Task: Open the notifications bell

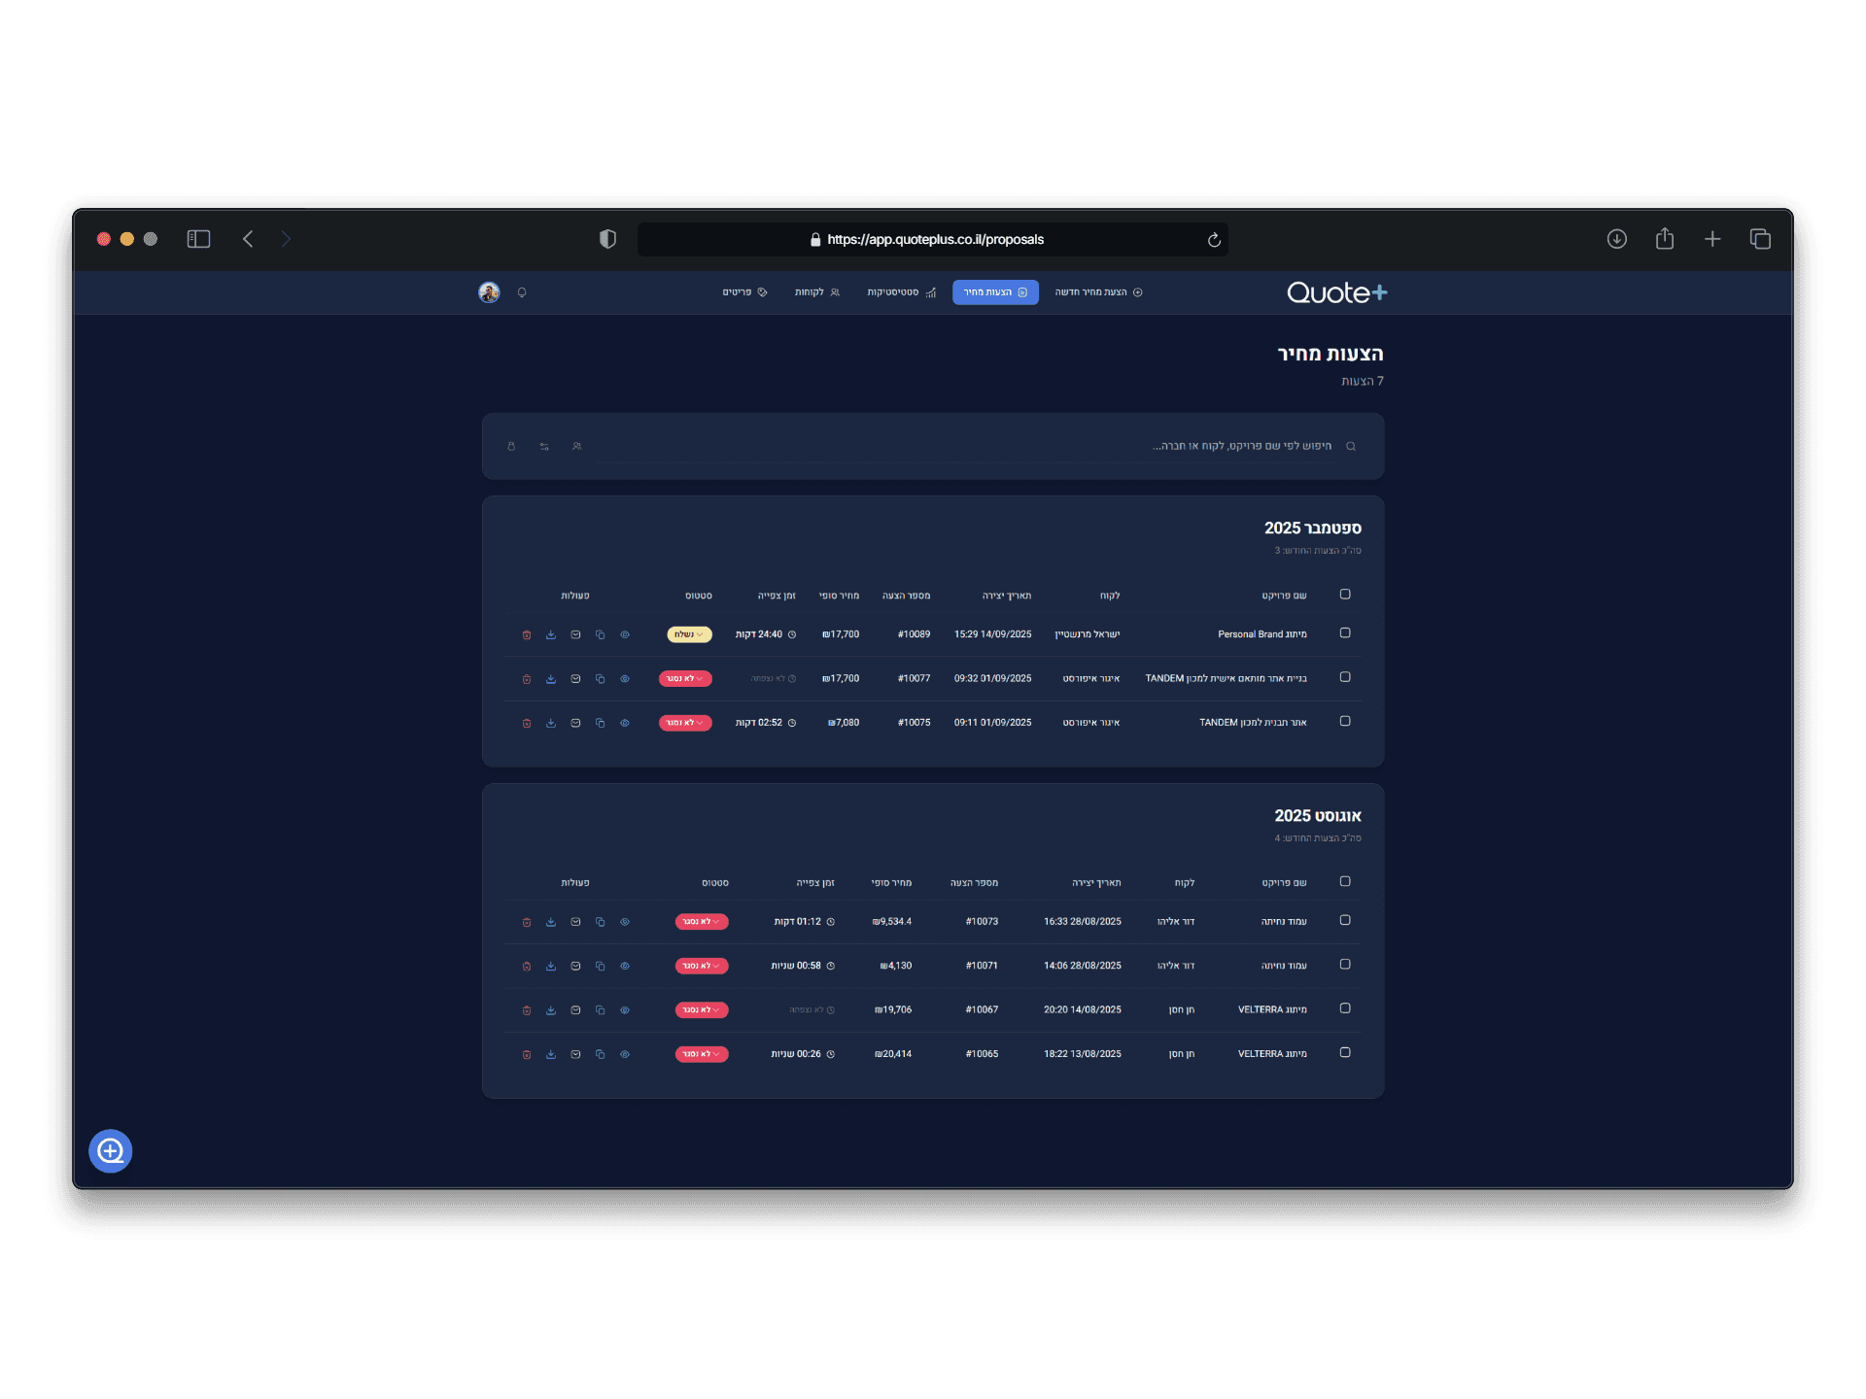Action: [522, 292]
